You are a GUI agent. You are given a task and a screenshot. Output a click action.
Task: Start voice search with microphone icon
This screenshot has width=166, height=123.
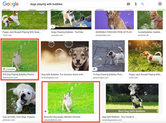(136, 4)
